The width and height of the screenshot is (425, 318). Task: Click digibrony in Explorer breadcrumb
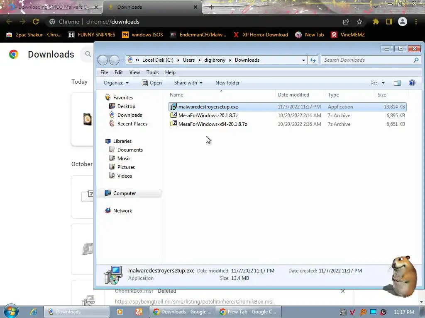coord(215,60)
